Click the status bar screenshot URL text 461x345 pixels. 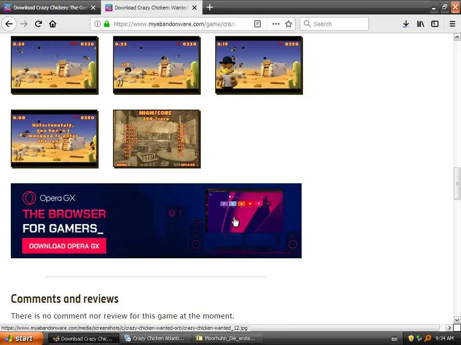coord(124,327)
